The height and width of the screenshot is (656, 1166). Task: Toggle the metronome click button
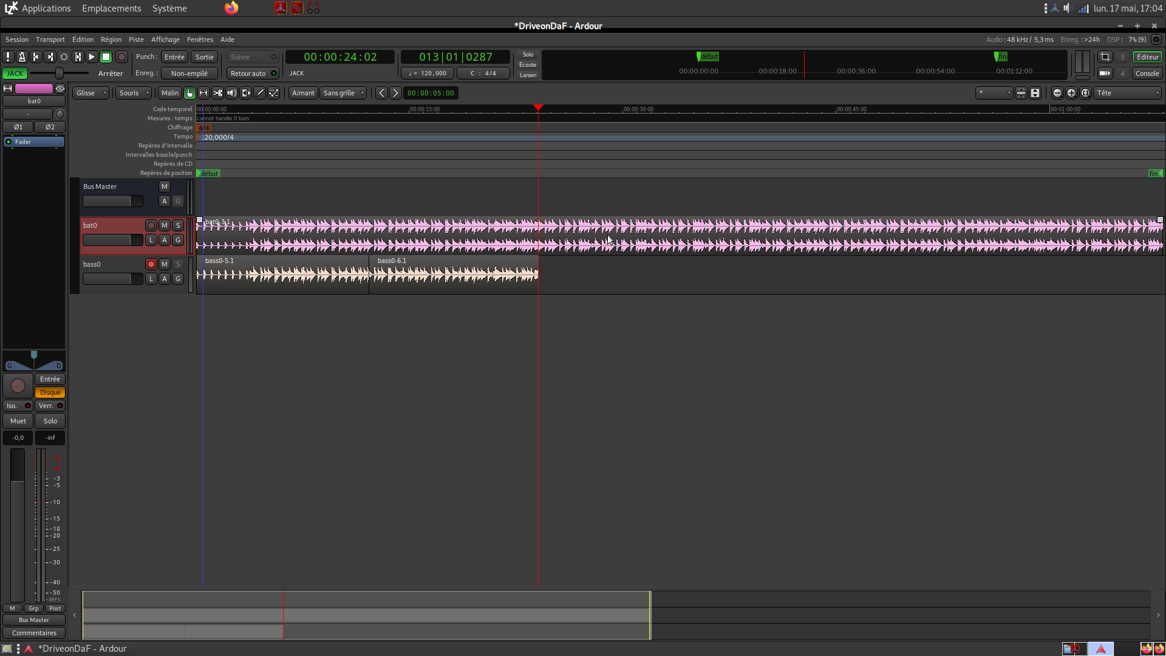(x=22, y=56)
